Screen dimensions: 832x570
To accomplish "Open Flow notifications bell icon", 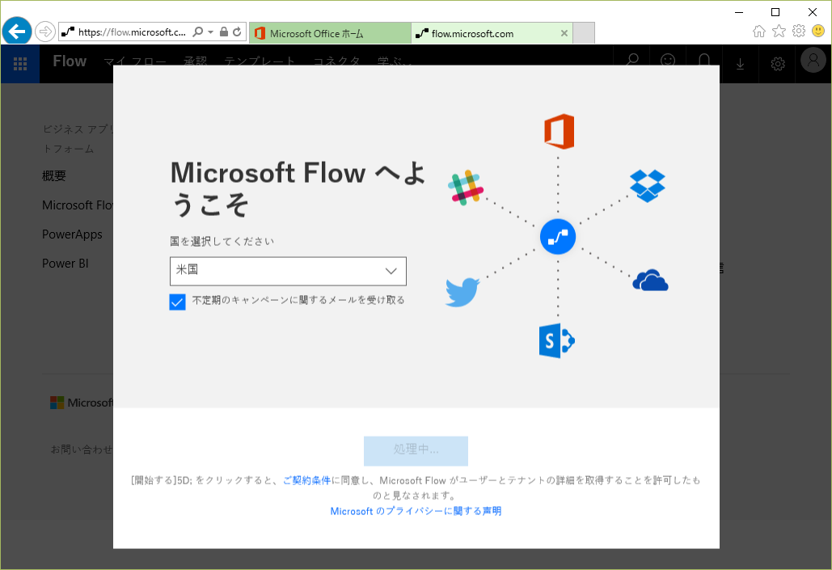I will (704, 60).
